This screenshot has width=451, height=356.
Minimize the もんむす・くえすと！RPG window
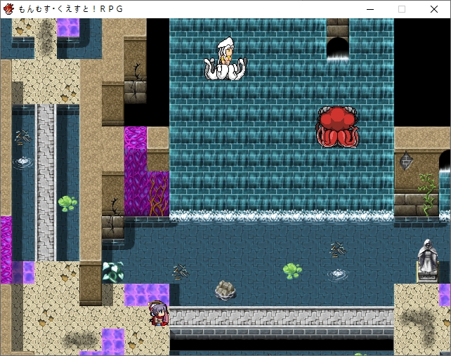pos(370,9)
